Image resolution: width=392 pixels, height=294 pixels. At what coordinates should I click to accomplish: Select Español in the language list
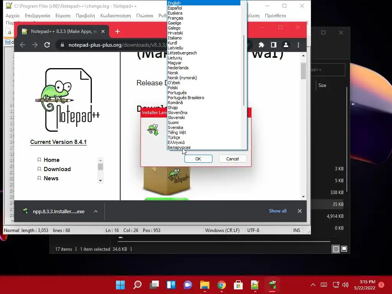pyautogui.click(x=204, y=8)
